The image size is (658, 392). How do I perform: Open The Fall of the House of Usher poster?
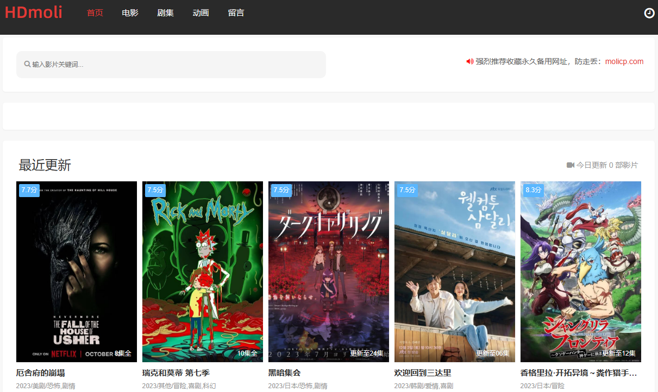coord(77,271)
